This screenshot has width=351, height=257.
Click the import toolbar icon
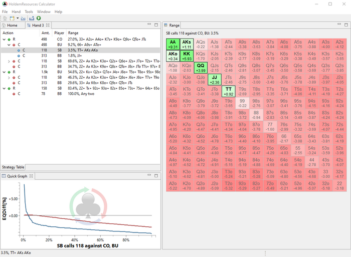(x=23, y=19)
